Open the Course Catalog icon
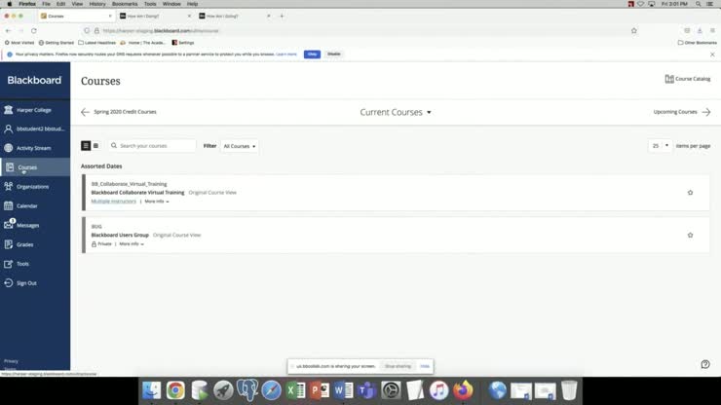The image size is (721, 405). coord(669,79)
